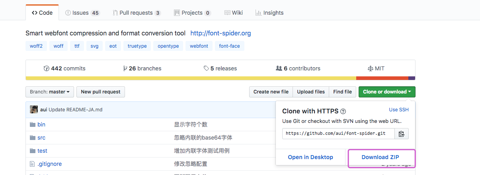
Task: Open the font-spider.org website link
Action: [x=221, y=33]
